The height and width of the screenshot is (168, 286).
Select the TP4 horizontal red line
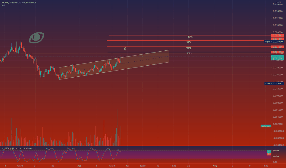point(190,35)
